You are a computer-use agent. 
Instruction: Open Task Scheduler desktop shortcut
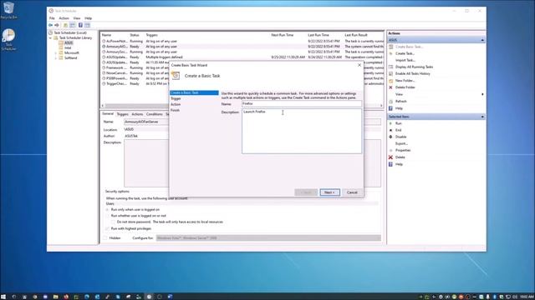8,40
